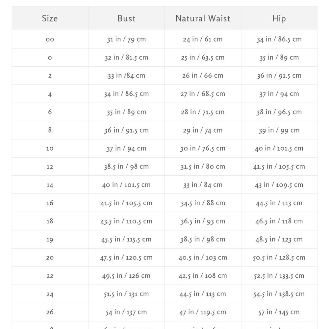Select hip value 52.5 in / 133.5 cm

pyautogui.click(x=279, y=276)
